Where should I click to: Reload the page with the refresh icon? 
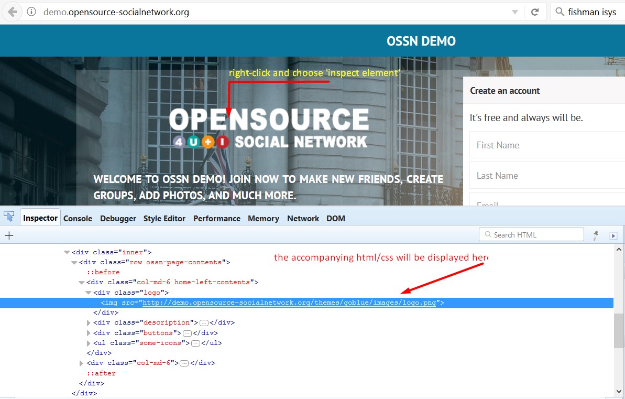pos(535,12)
